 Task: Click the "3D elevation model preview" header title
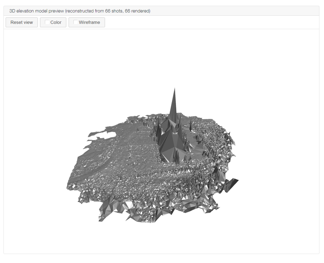tap(37, 11)
